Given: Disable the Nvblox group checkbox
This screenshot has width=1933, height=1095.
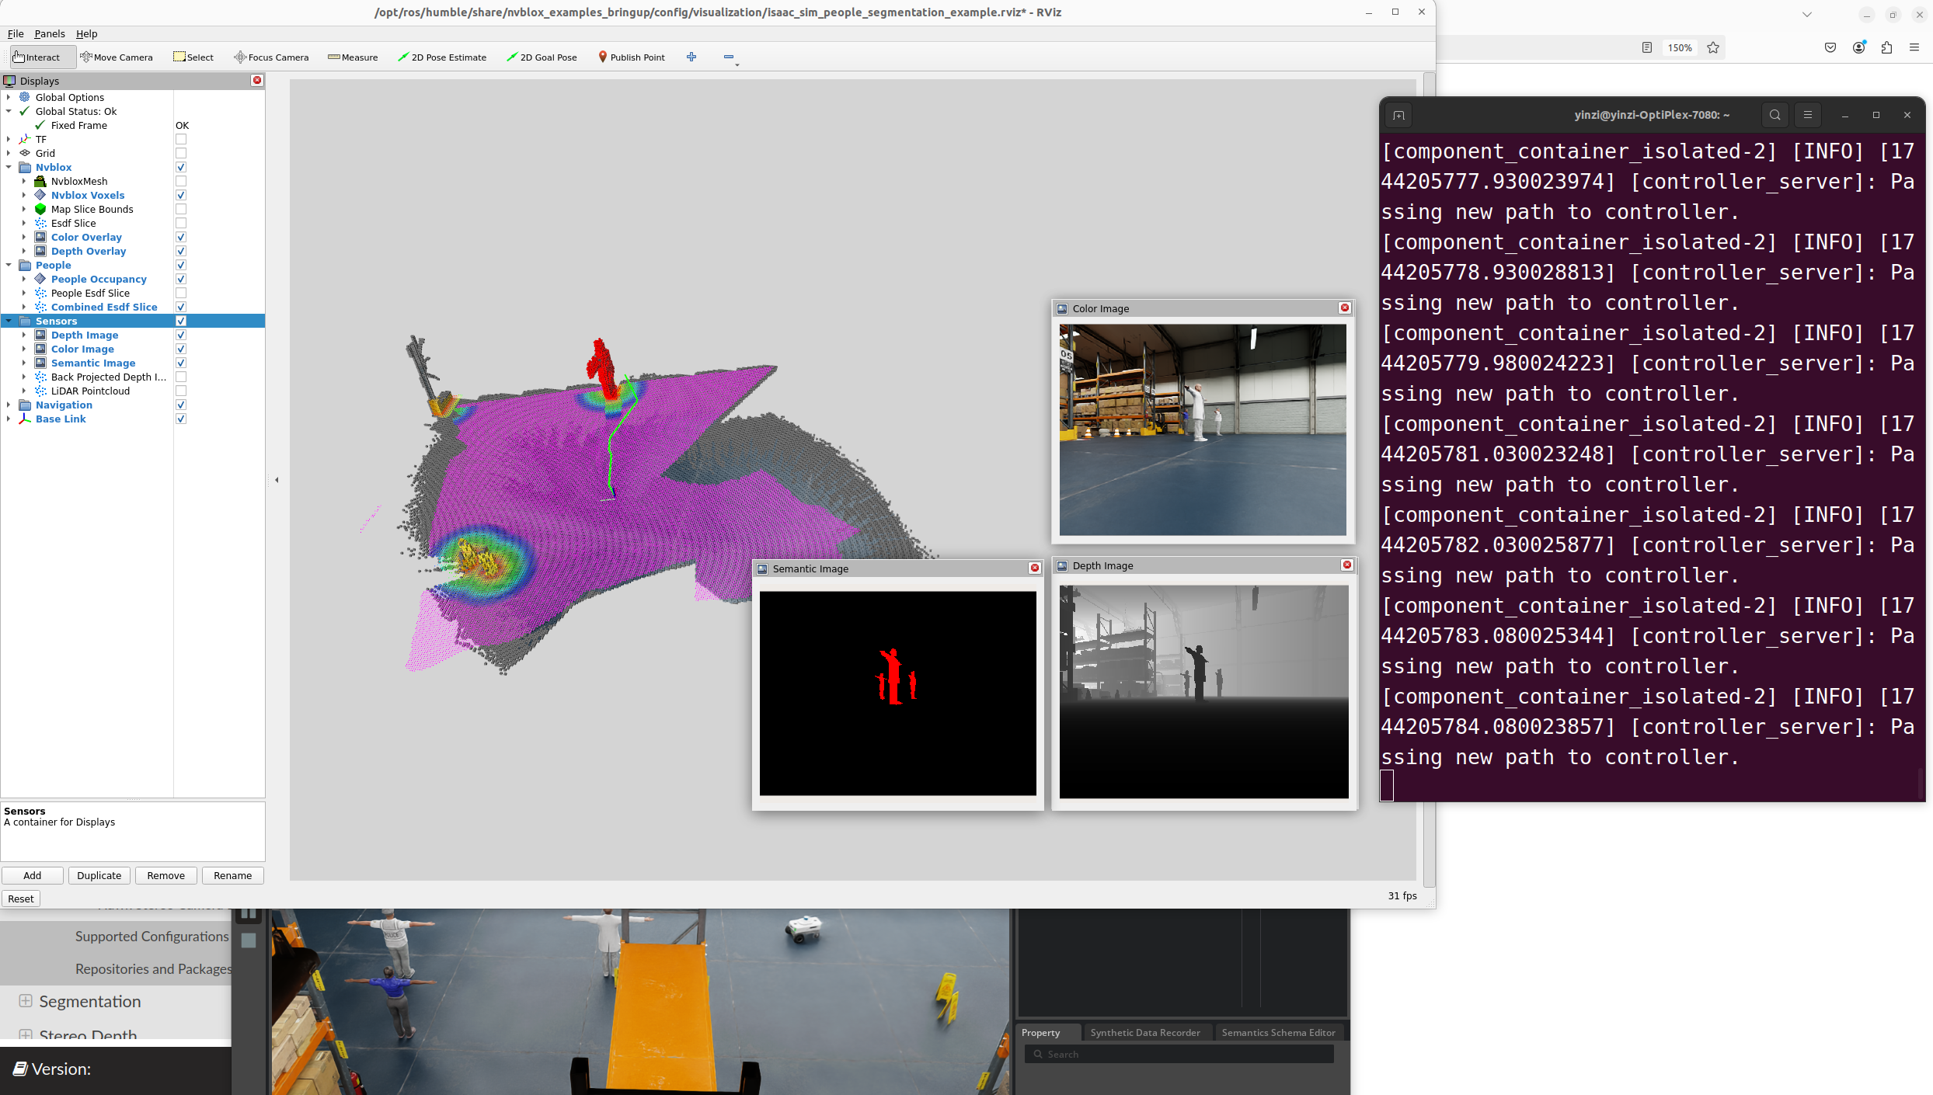Looking at the screenshot, I should 181,168.
